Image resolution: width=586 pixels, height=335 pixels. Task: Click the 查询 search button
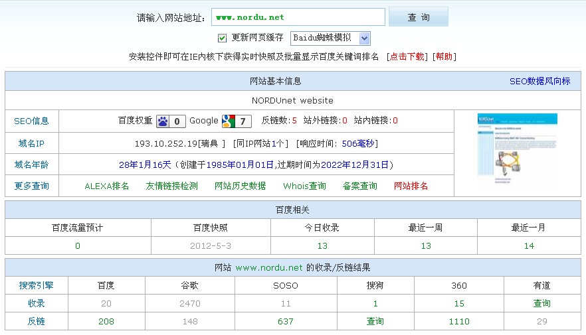pos(418,17)
